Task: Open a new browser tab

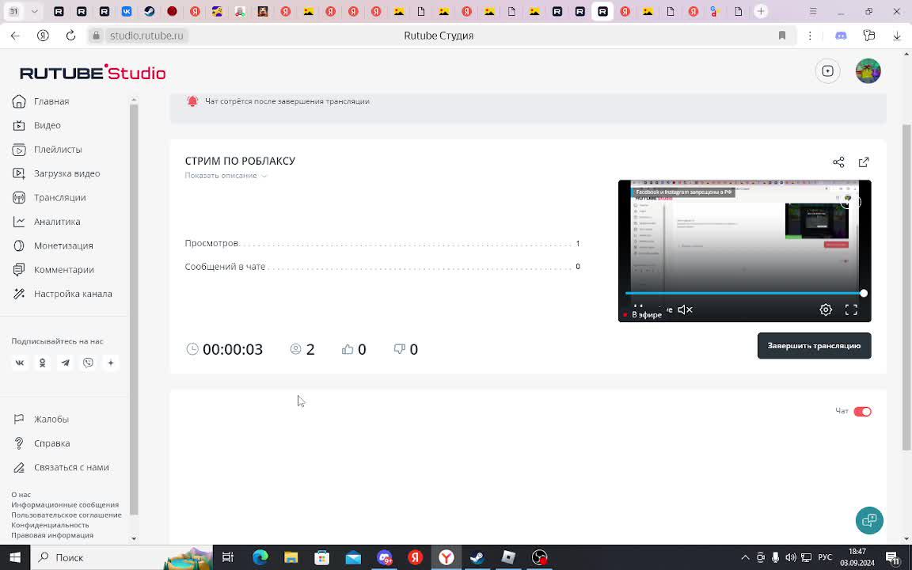Action: pyautogui.click(x=761, y=11)
